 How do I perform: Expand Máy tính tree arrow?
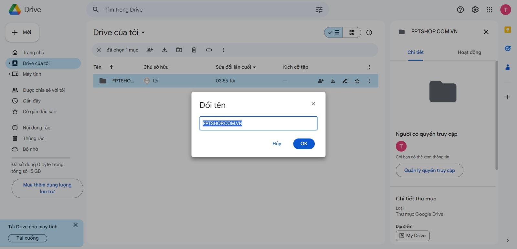coord(9,74)
